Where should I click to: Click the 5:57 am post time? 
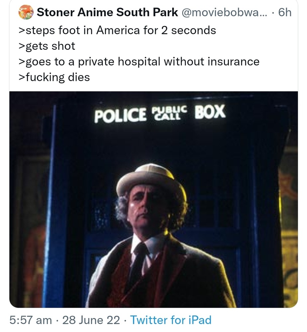(x=31, y=320)
